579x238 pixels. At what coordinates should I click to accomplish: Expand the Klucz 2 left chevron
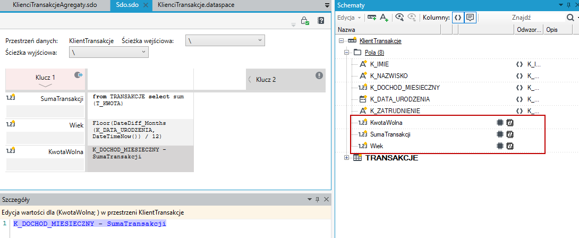coord(250,79)
